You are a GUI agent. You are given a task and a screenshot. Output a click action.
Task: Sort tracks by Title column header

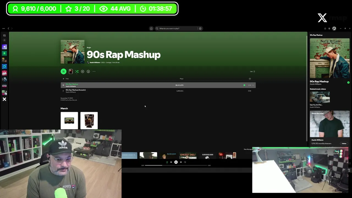67,79
